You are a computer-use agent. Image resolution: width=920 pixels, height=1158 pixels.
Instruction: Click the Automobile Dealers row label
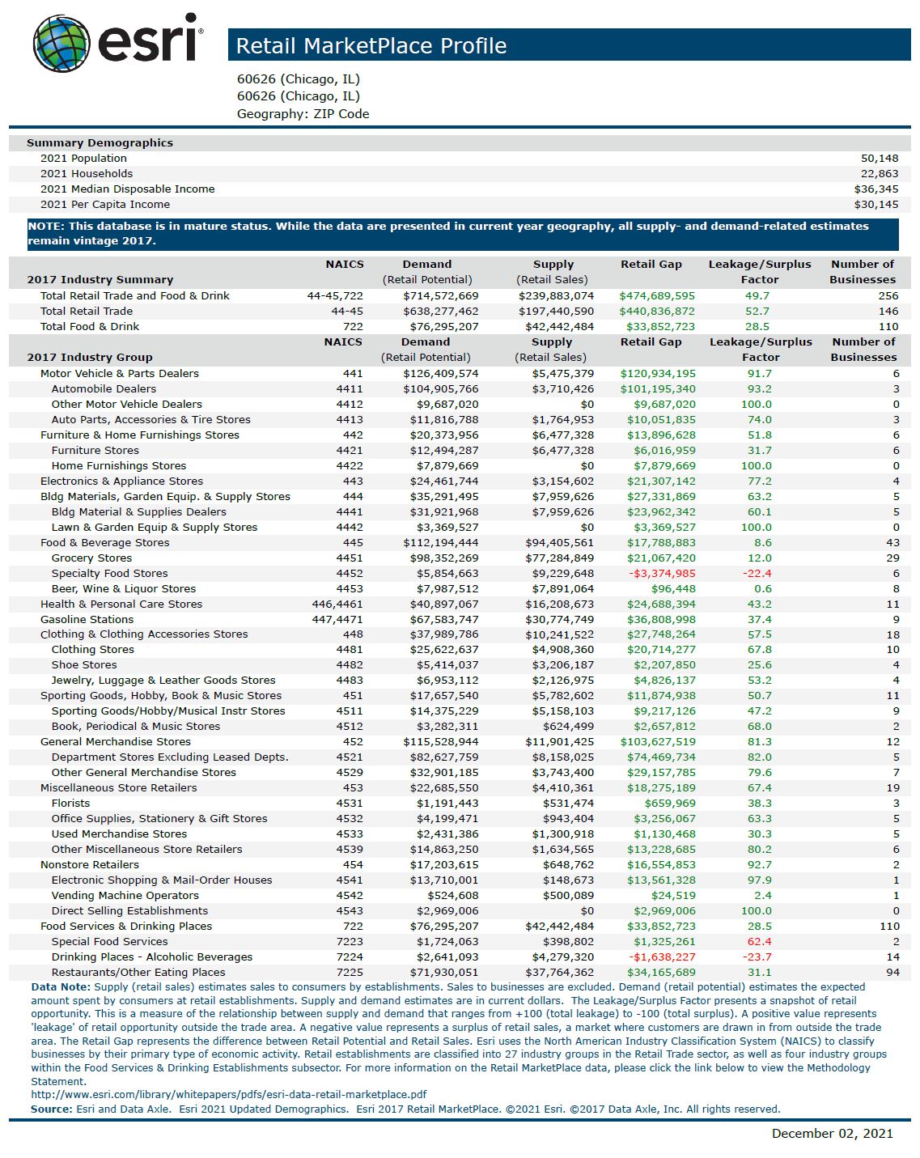tap(104, 389)
